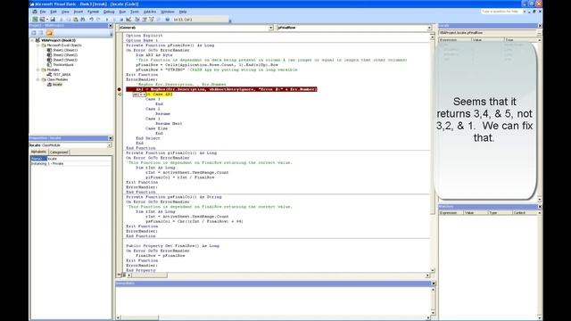Switch to Alphabetic properties tab
The image size is (571, 321).
pos(38,152)
